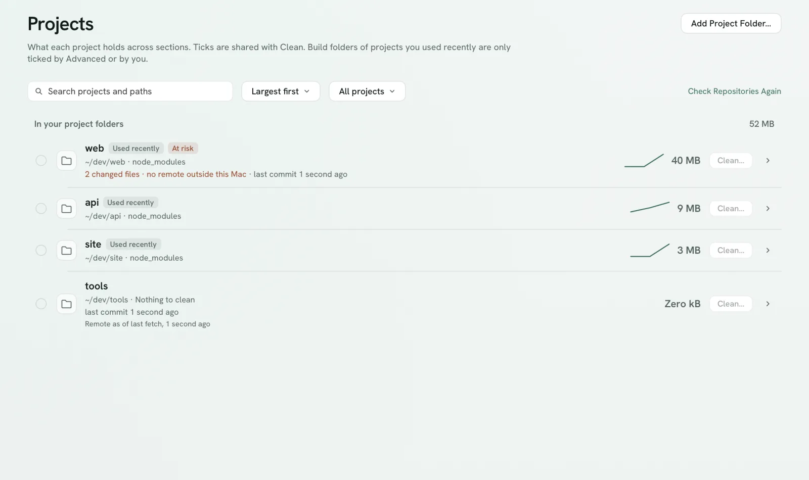
Task: Click the '9 MB' size value
Action: coord(689,209)
